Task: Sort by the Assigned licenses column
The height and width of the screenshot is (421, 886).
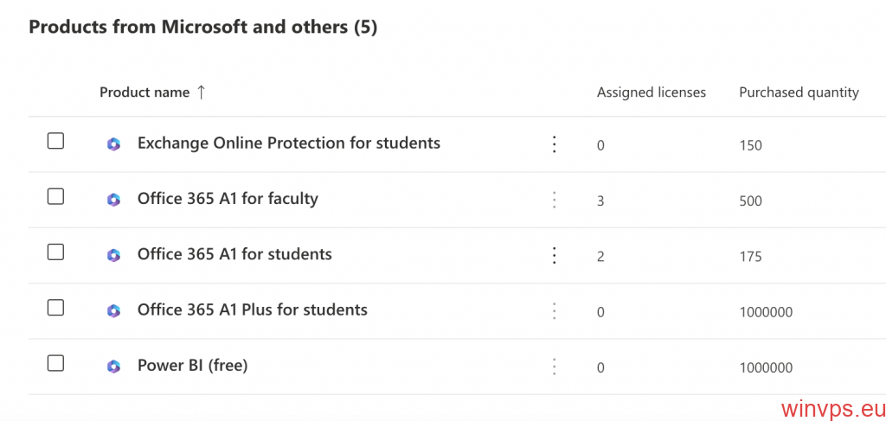Action: click(652, 92)
